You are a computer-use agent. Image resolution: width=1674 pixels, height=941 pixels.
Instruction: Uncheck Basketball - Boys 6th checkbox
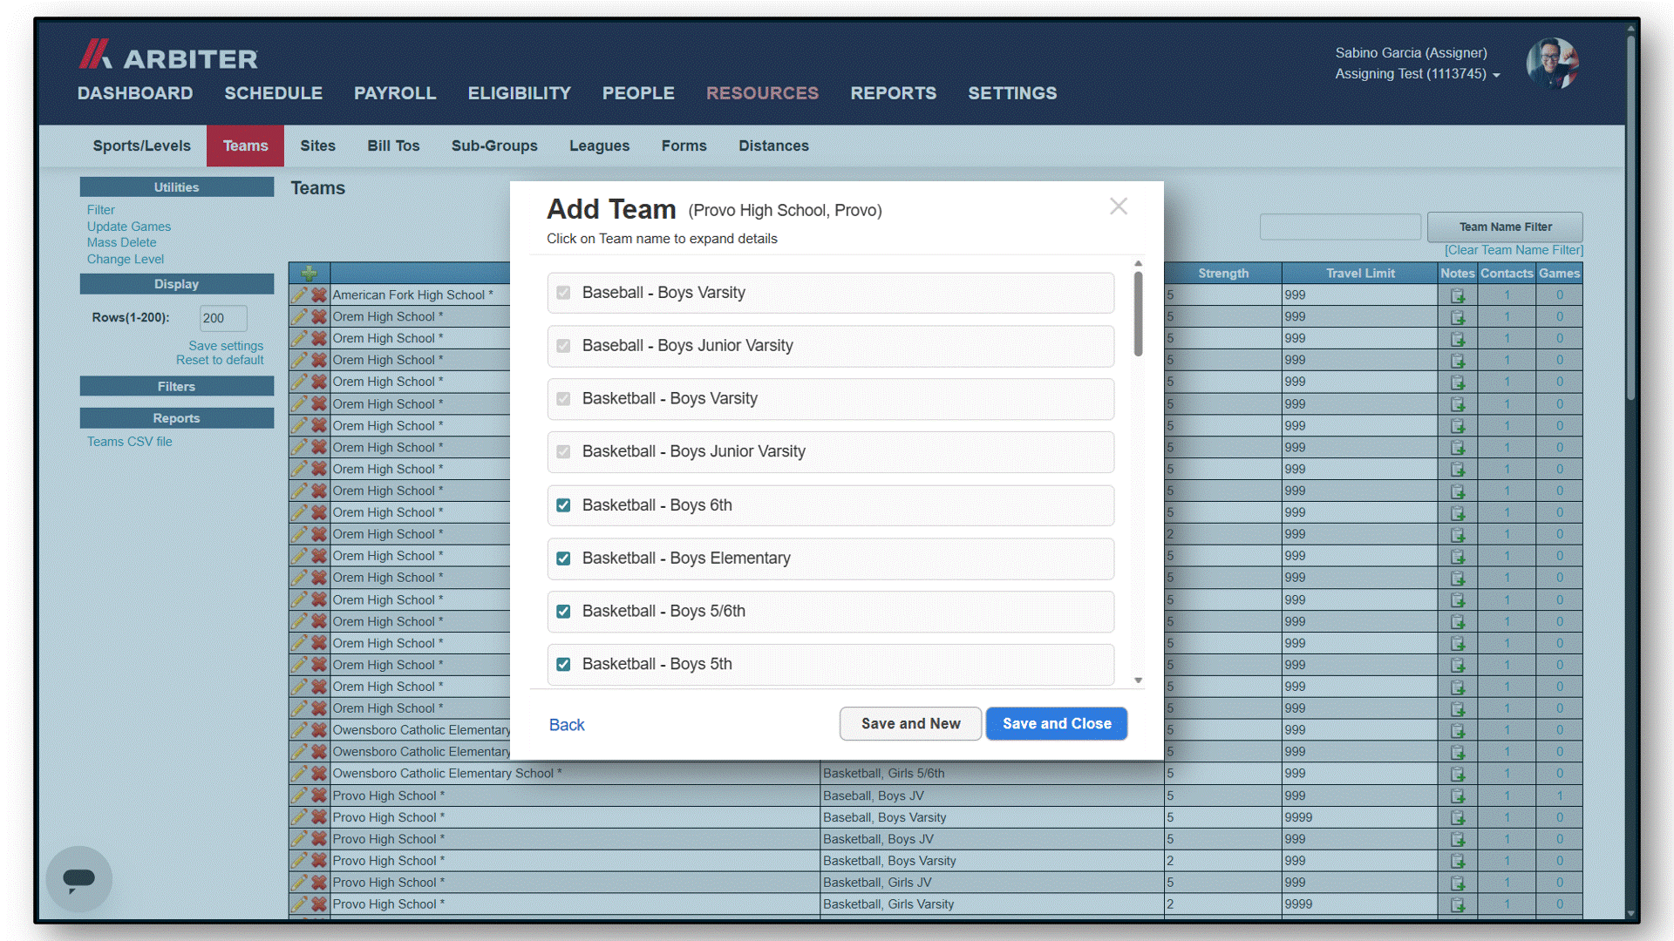pos(563,505)
